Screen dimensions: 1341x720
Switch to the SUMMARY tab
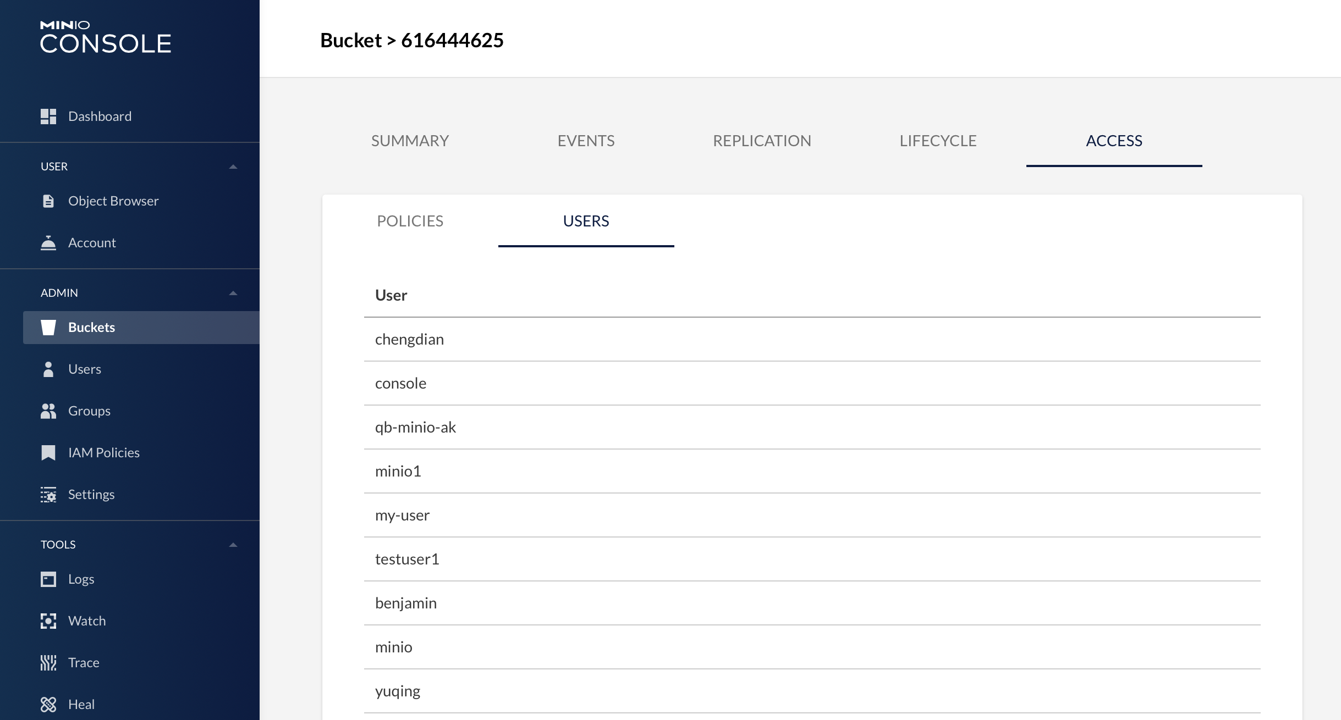point(410,141)
